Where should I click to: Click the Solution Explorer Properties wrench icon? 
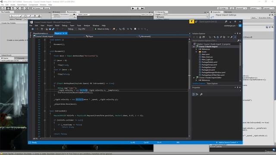pyautogui.click(x=232, y=37)
